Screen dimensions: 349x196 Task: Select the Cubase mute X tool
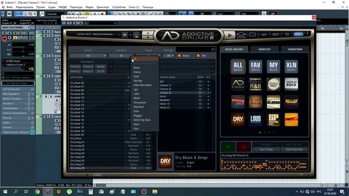(138, 14)
